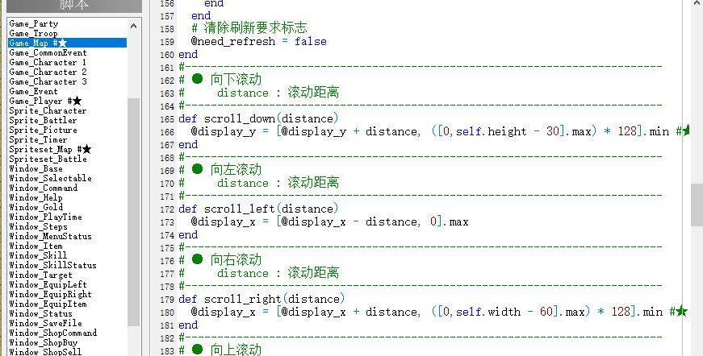Click the end keyword on line 160

pyautogui.click(x=188, y=55)
